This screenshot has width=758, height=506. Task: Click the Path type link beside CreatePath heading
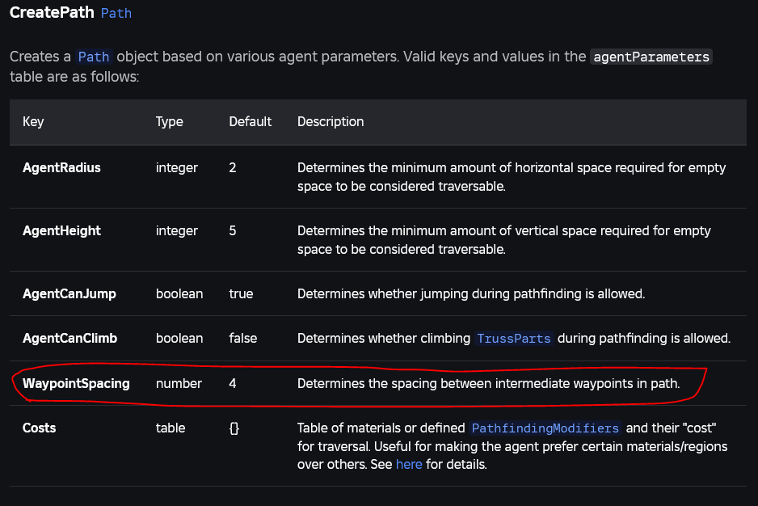pos(116,14)
